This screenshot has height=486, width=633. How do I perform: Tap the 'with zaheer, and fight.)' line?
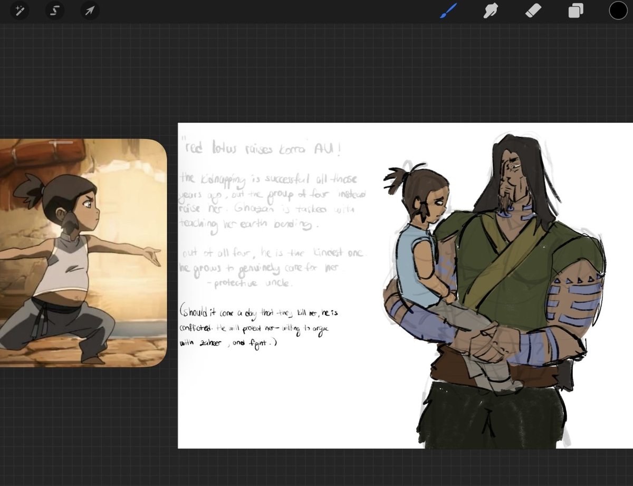click(228, 343)
